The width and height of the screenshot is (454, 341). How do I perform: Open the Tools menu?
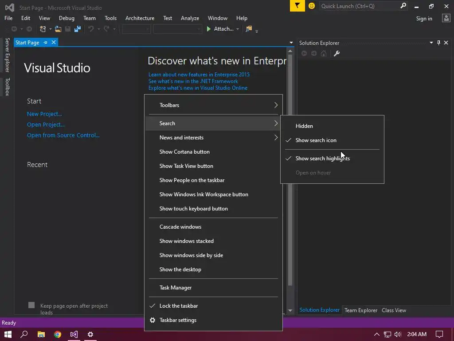tap(110, 18)
